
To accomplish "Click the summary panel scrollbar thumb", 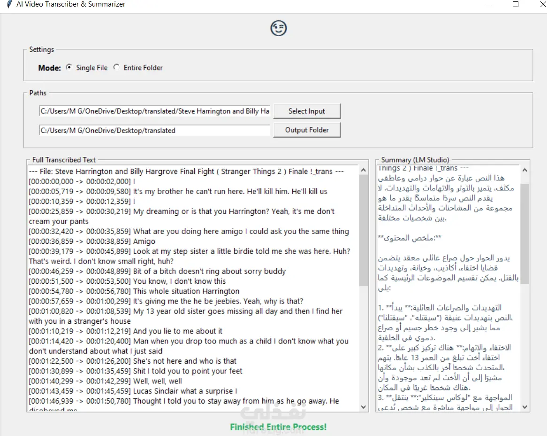I will (524, 233).
